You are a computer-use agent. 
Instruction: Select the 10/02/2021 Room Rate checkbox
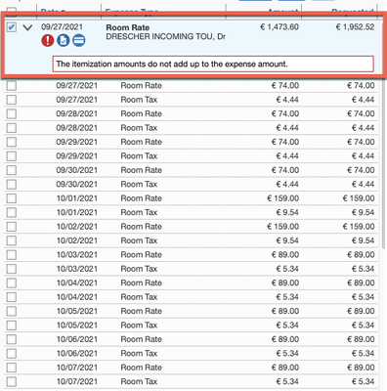pos(12,227)
